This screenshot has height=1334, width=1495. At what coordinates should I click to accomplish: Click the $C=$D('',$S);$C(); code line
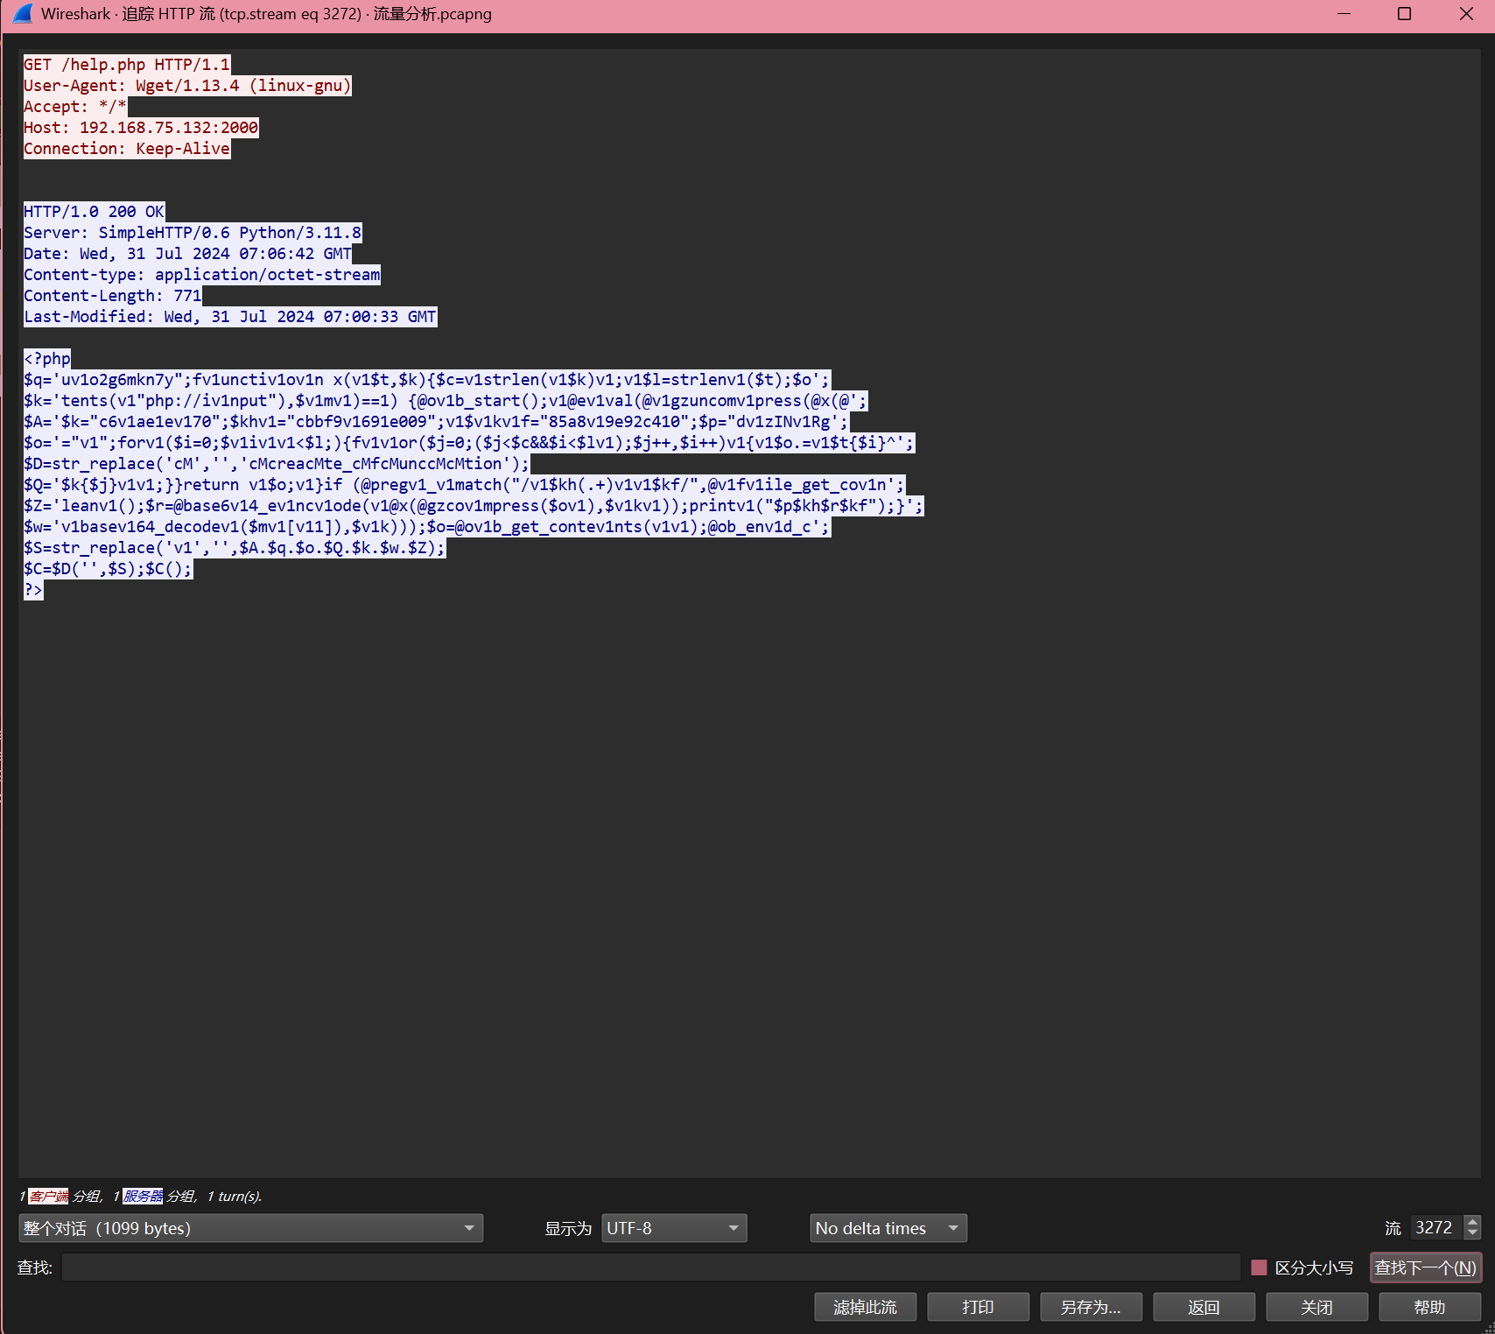[108, 569]
